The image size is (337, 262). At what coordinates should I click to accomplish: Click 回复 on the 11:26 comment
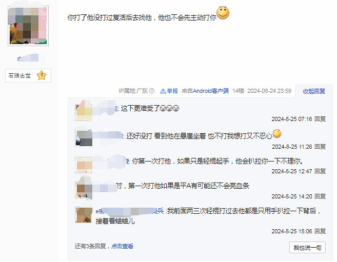point(320,147)
